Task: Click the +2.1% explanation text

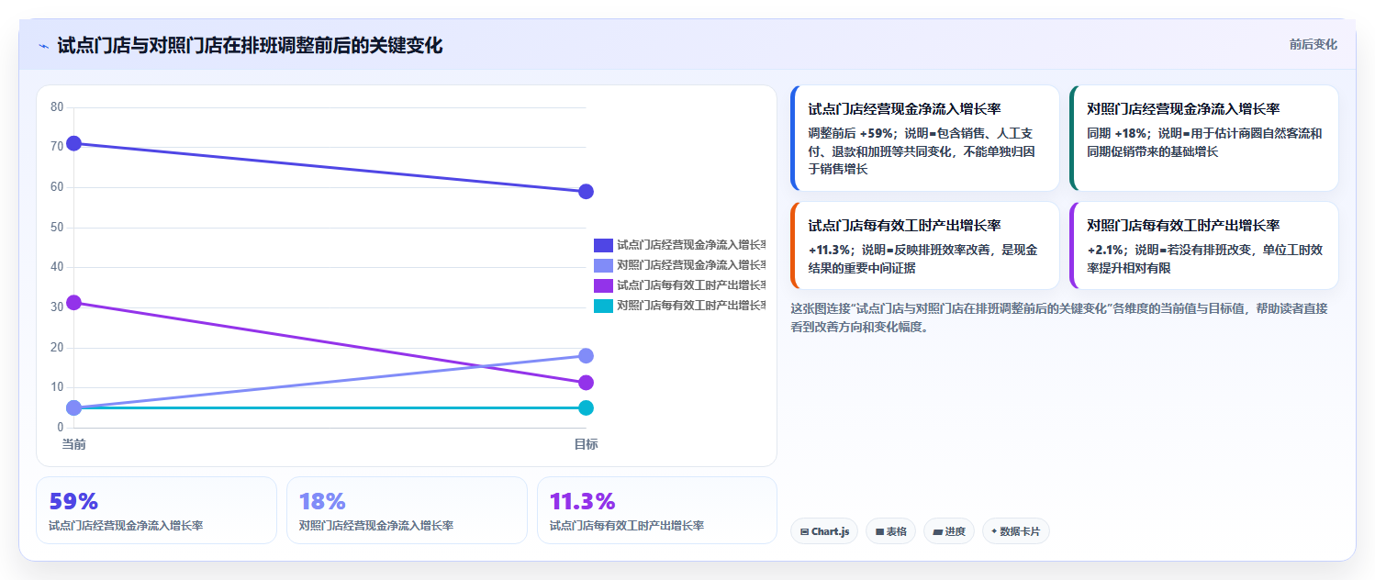Action: (1203, 259)
